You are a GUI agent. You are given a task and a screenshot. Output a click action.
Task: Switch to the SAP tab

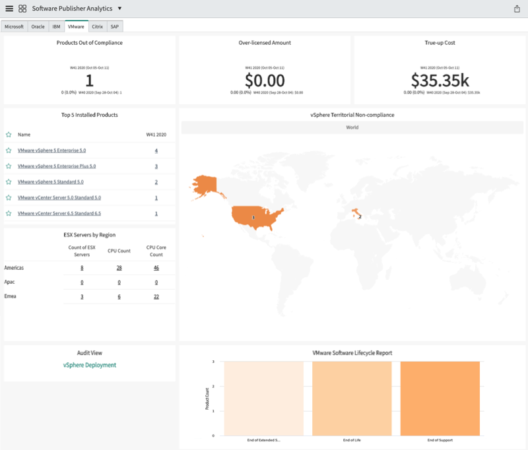(114, 26)
